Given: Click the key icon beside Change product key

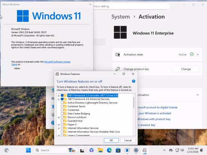Looking at the screenshot, I should [117, 69].
